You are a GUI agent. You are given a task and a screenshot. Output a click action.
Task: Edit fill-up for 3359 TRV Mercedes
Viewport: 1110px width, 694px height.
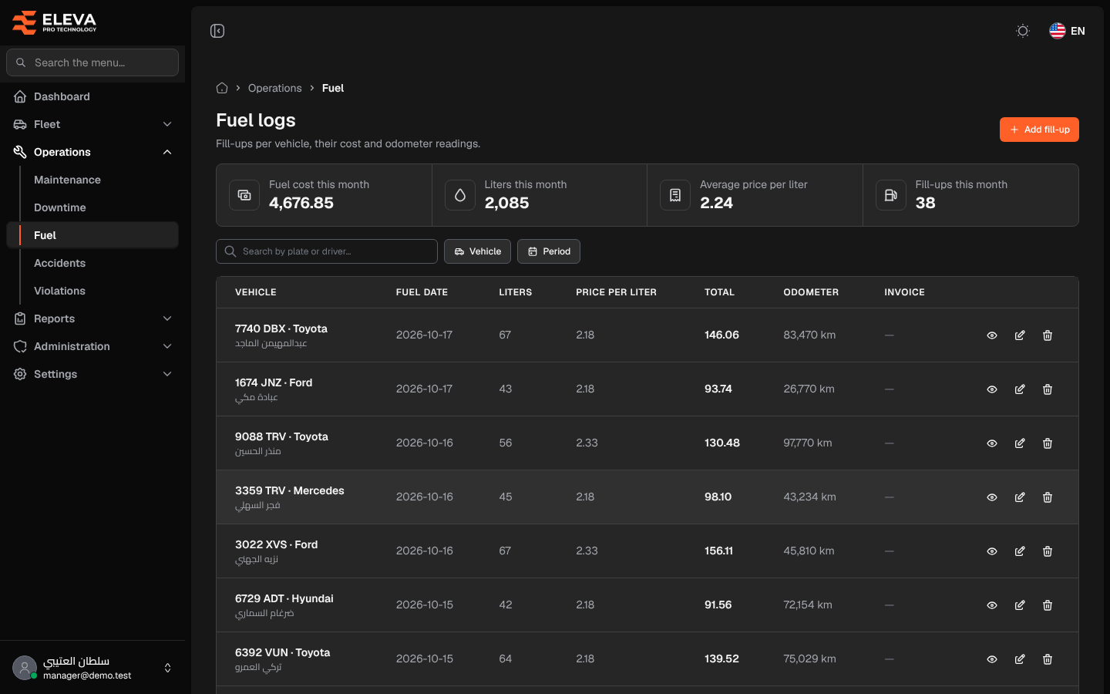1020,497
